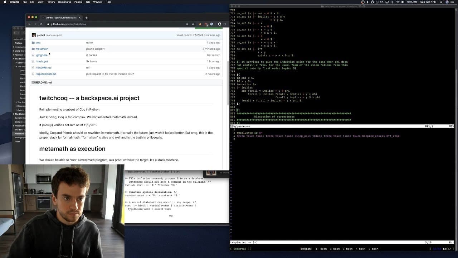Open the .travis.yml file

(42, 61)
